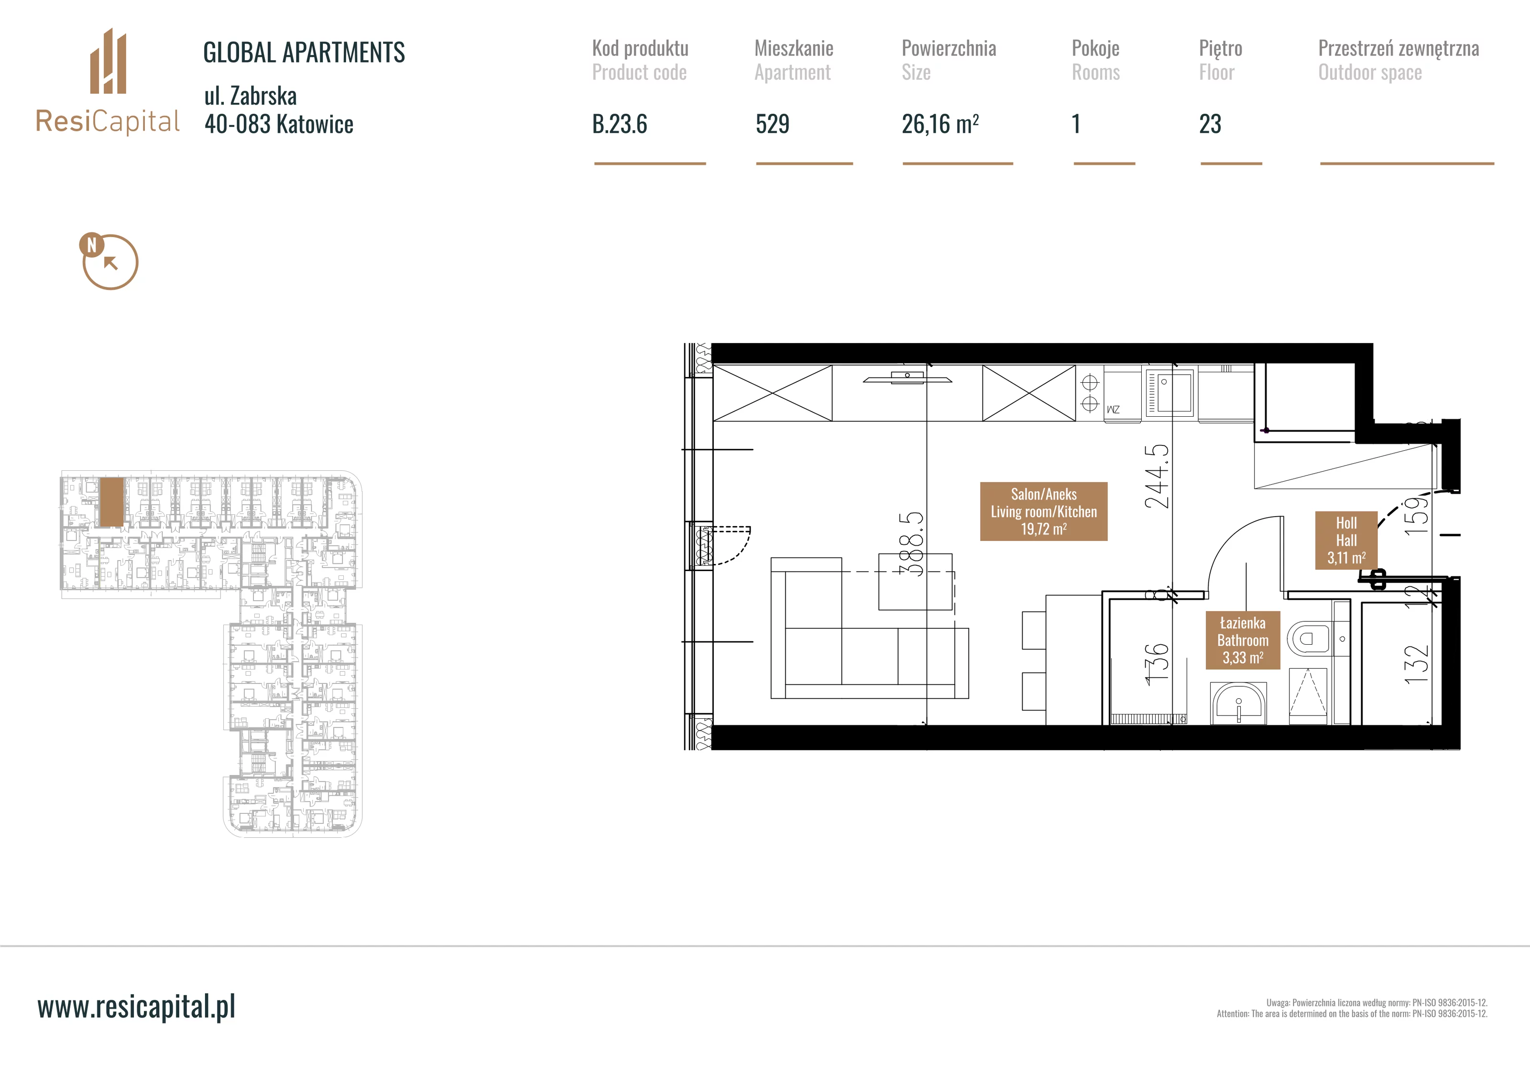Click the 'Powierzchnia' heading
This screenshot has height=1081, width=1530.
949,48
